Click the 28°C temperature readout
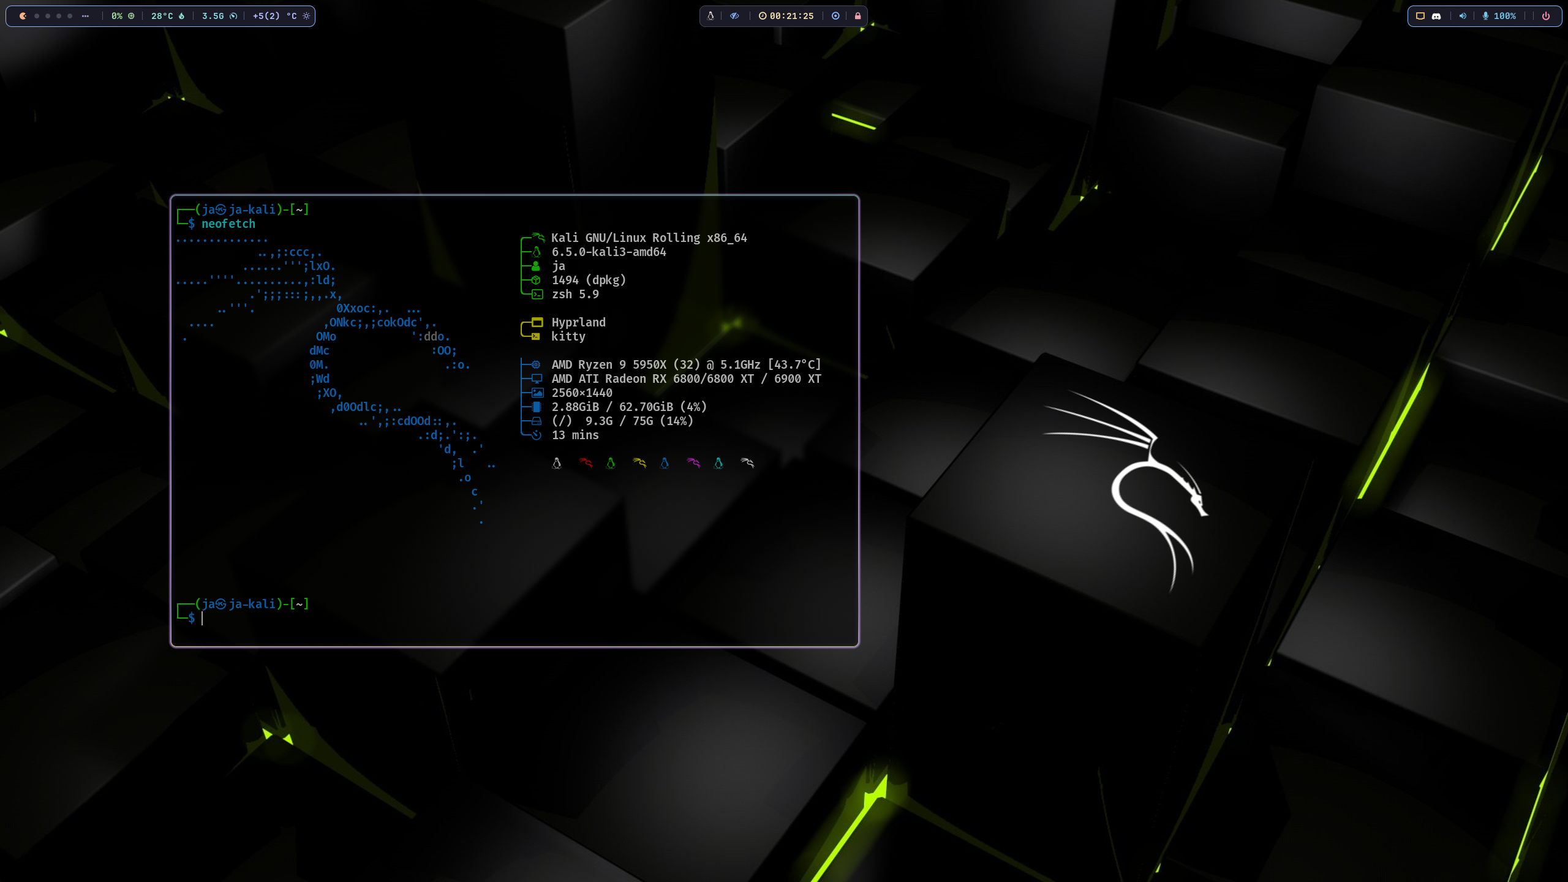1568x882 pixels. click(162, 16)
